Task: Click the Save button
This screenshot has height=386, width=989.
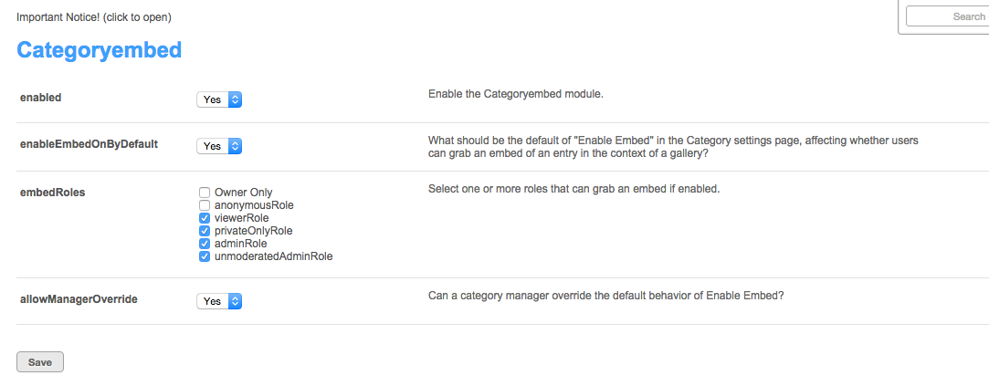Action: pos(40,362)
